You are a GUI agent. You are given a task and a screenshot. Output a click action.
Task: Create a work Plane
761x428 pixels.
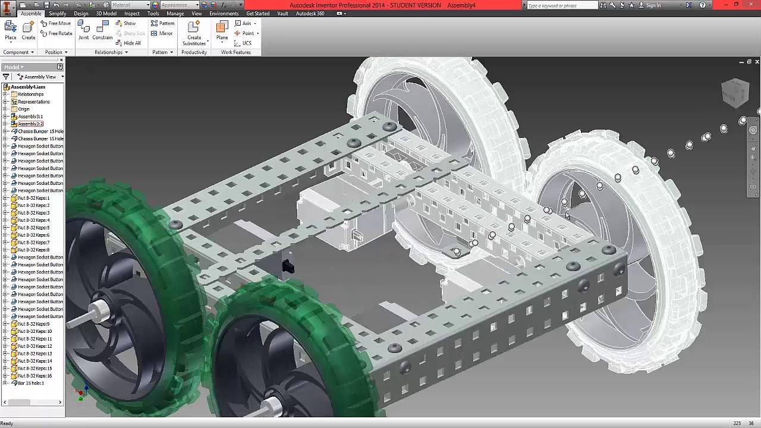click(x=222, y=31)
